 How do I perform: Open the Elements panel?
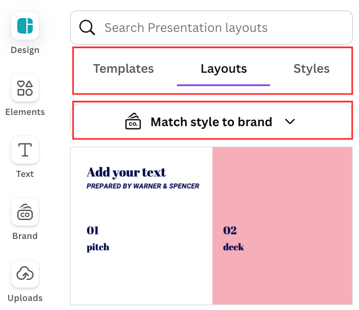coord(25,87)
